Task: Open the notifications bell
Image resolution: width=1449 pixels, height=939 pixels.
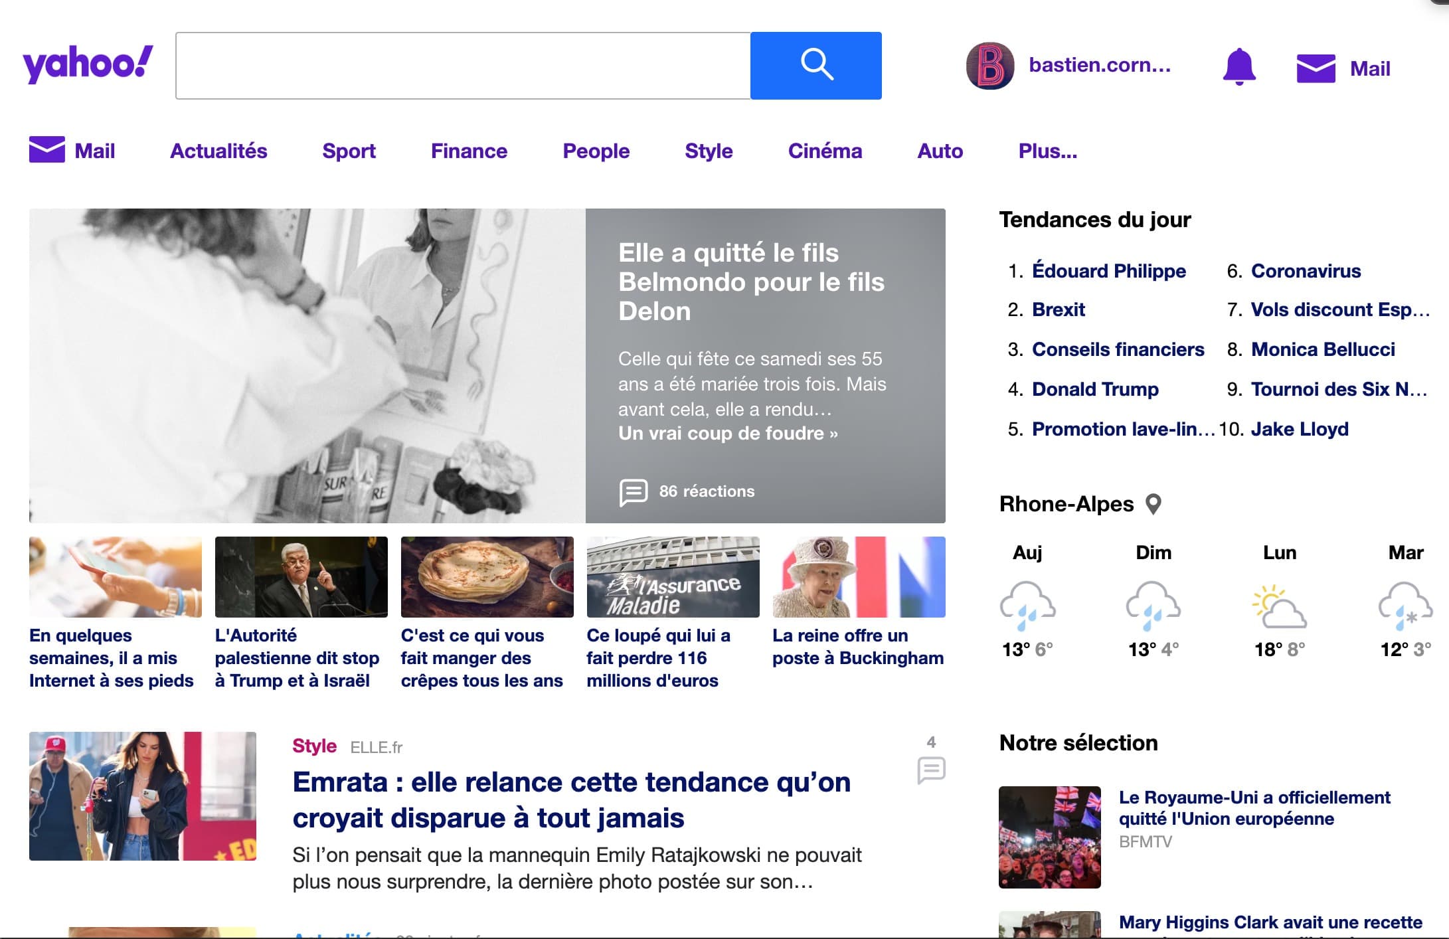Action: 1238,66
